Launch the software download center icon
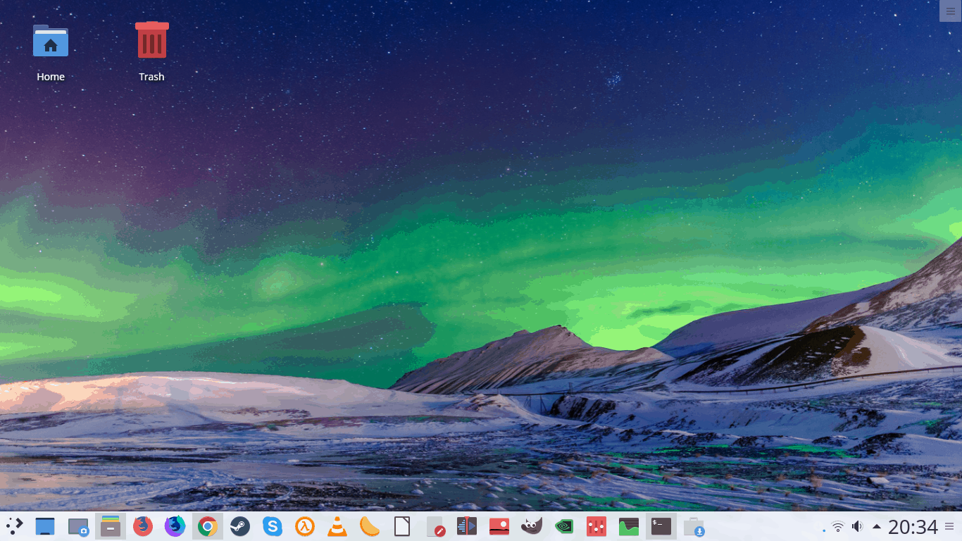Screen dimensions: 962x541 [x=694, y=527]
